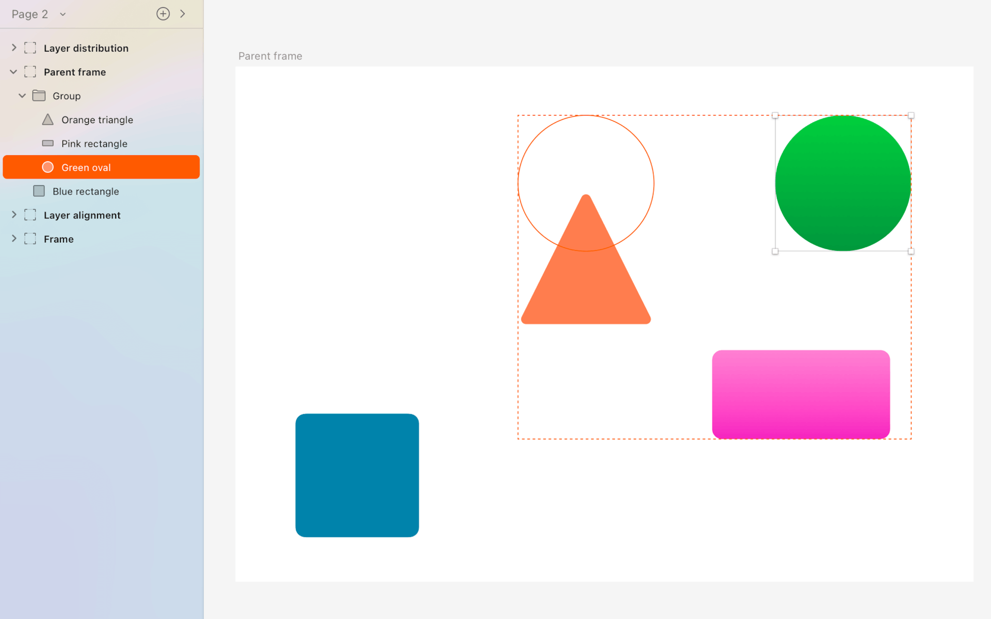Select the Pink rectangle layer name

(x=94, y=143)
